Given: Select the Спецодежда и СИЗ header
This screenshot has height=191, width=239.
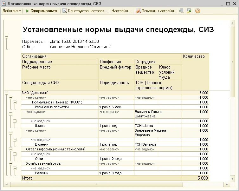Looking at the screenshot, I should (x=60, y=85).
